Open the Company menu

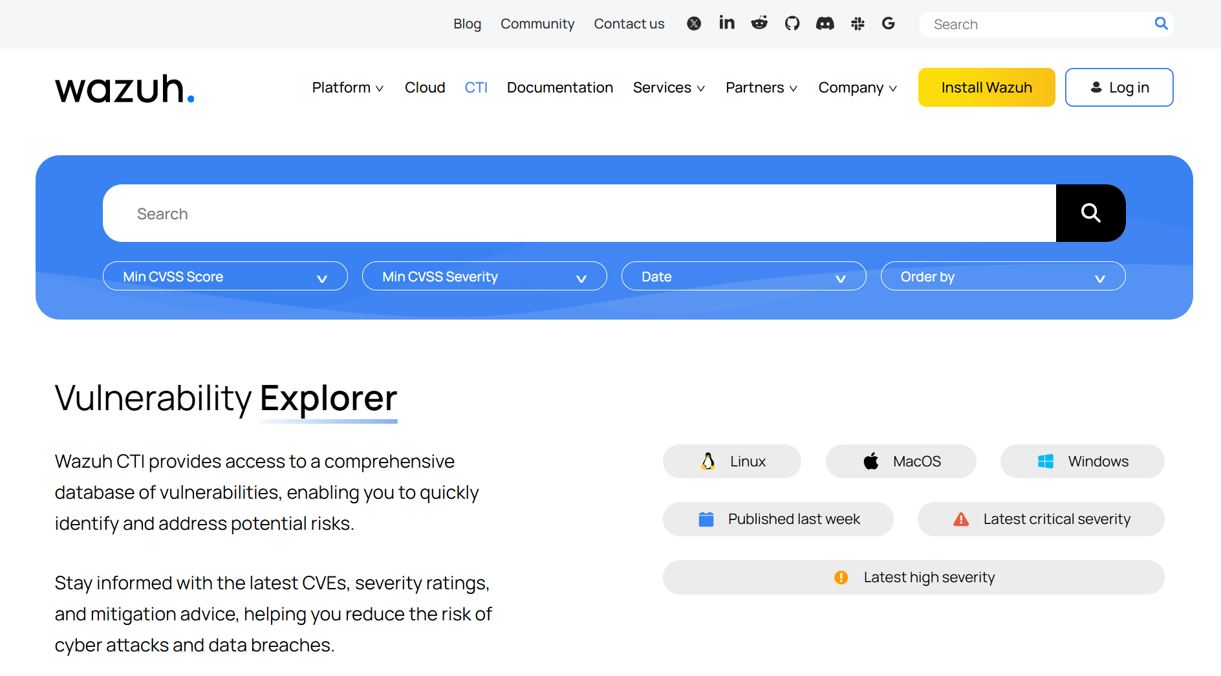click(x=858, y=87)
